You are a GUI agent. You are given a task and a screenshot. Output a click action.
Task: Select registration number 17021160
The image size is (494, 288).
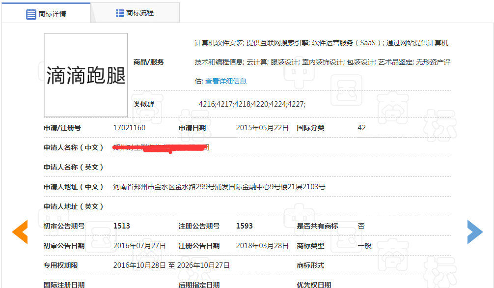pos(129,128)
